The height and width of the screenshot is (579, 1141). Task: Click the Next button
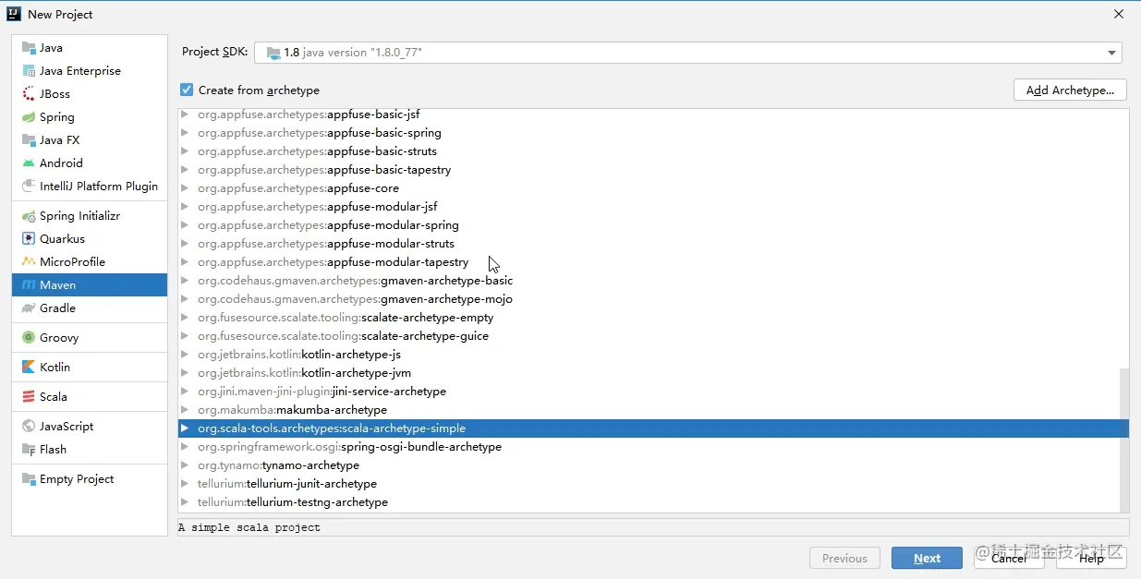click(x=927, y=558)
